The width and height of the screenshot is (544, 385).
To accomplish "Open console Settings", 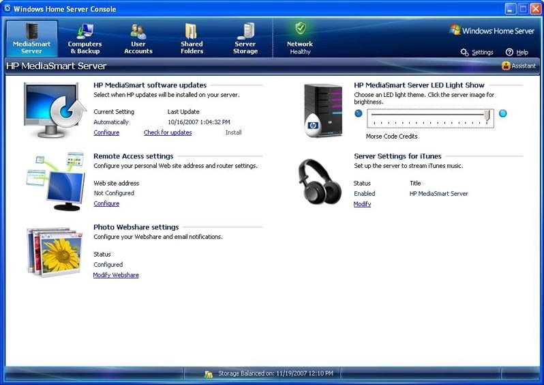I will coord(477,52).
